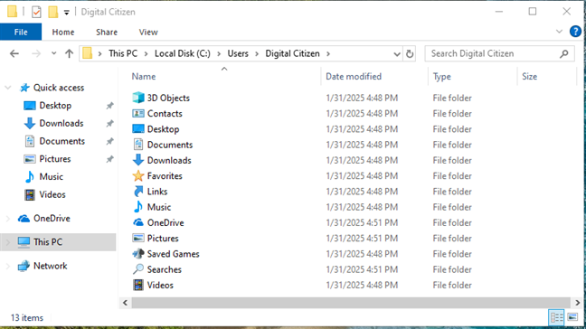The height and width of the screenshot is (329, 586).
Task: Click the Links row's File folder type
Action: tap(452, 192)
